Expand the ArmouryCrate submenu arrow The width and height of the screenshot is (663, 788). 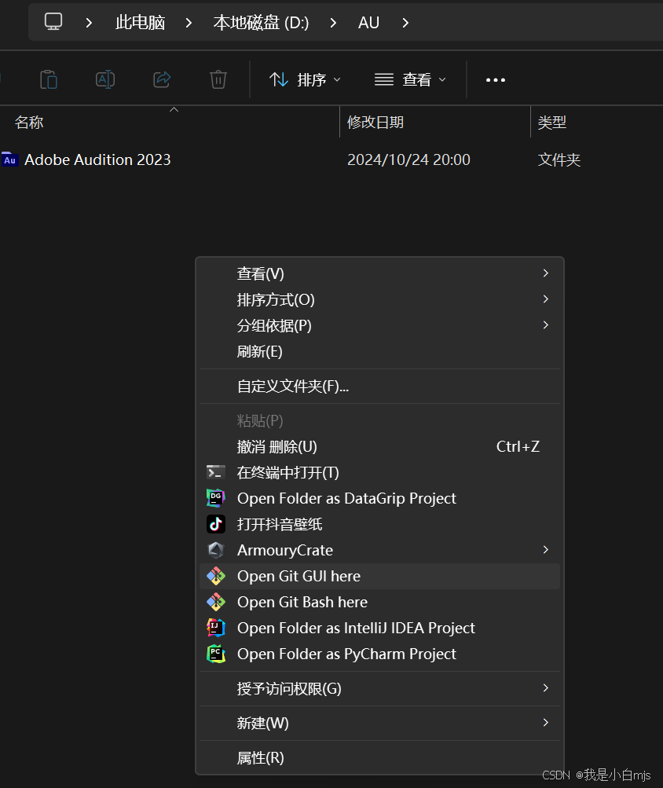546,550
